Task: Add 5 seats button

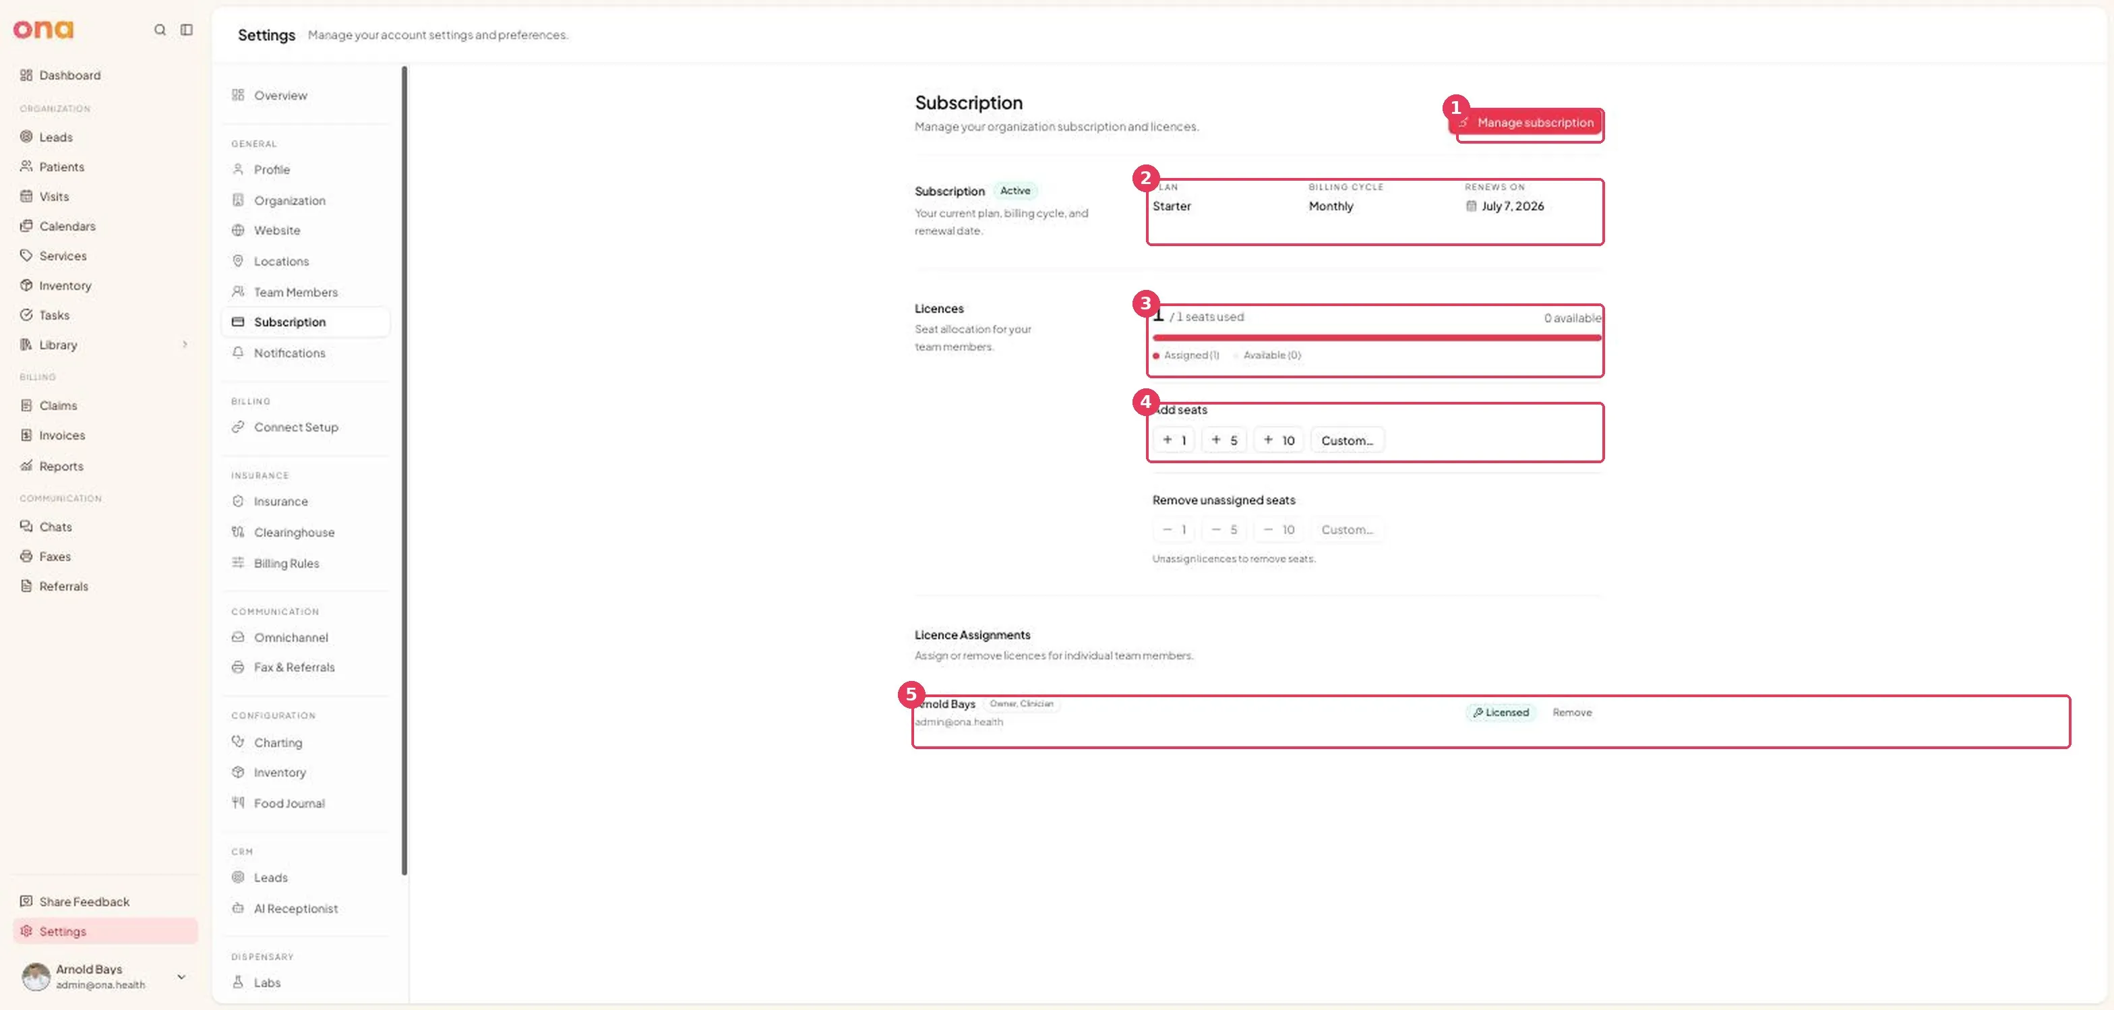Action: click(1224, 440)
